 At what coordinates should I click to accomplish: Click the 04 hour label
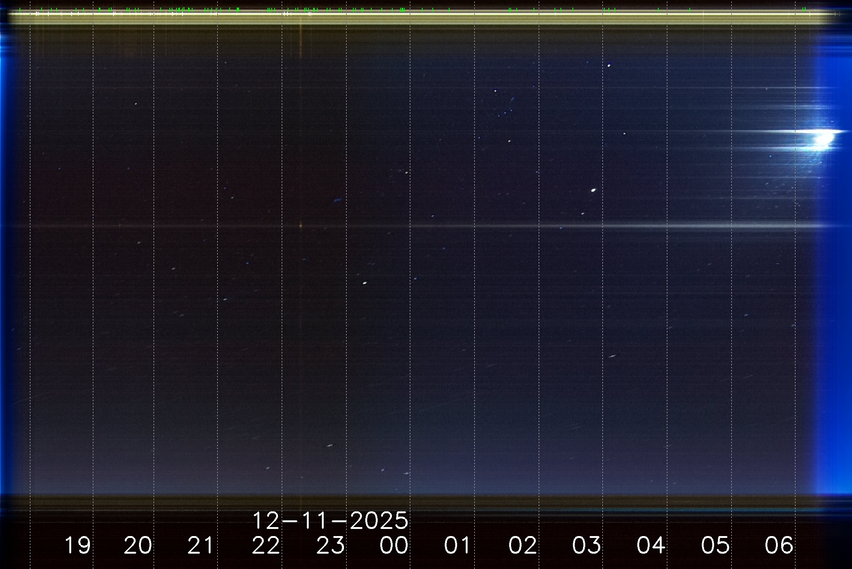pos(651,545)
